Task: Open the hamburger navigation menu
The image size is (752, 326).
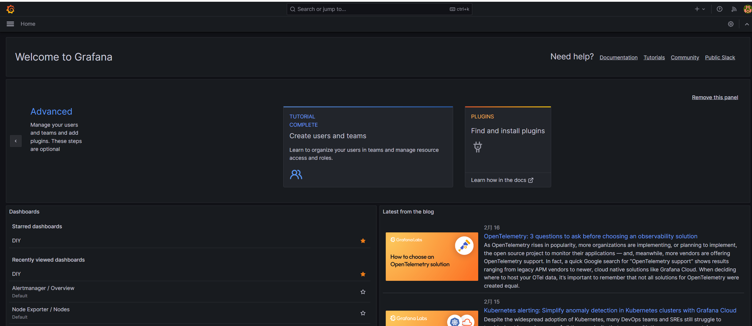Action: coord(10,24)
